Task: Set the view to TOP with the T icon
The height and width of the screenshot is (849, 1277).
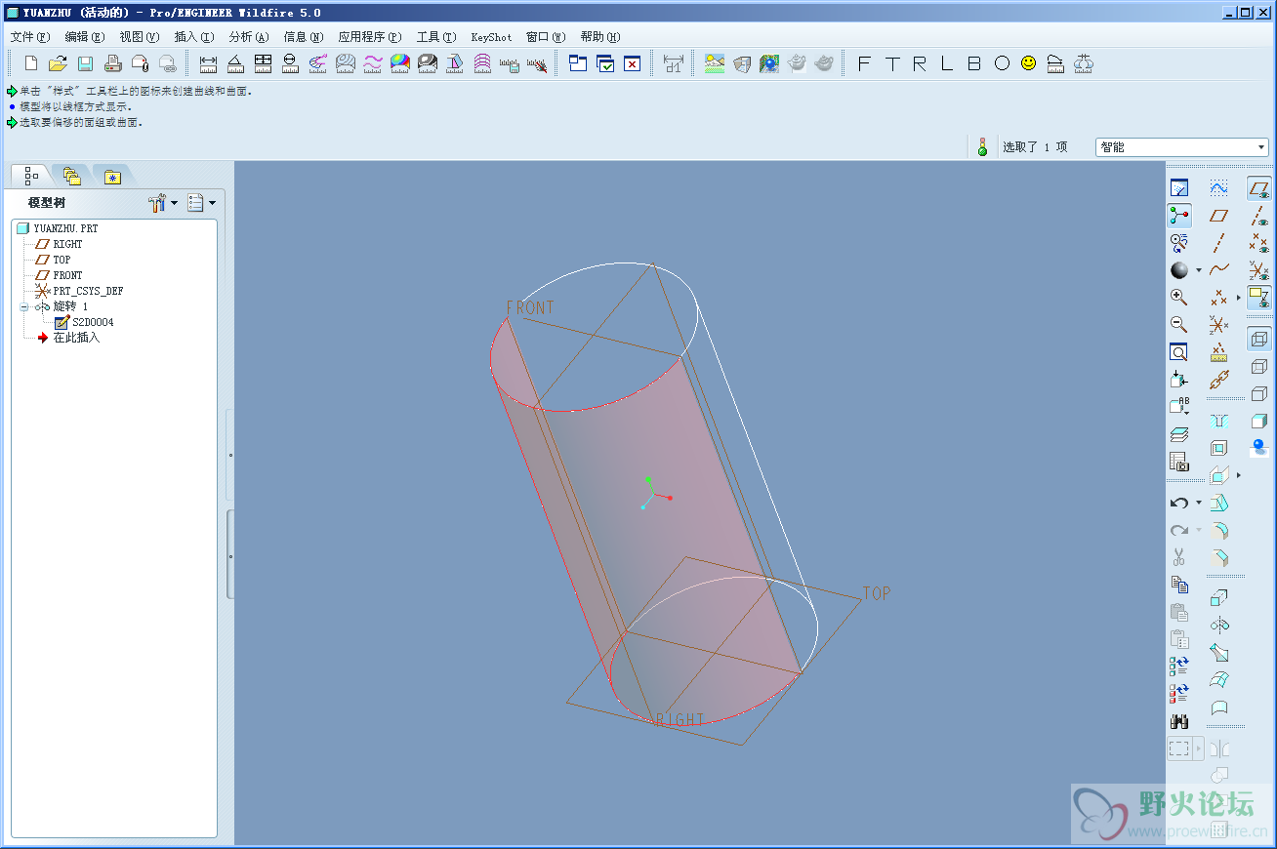Action: pos(891,63)
